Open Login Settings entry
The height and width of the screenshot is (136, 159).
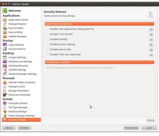16,45
